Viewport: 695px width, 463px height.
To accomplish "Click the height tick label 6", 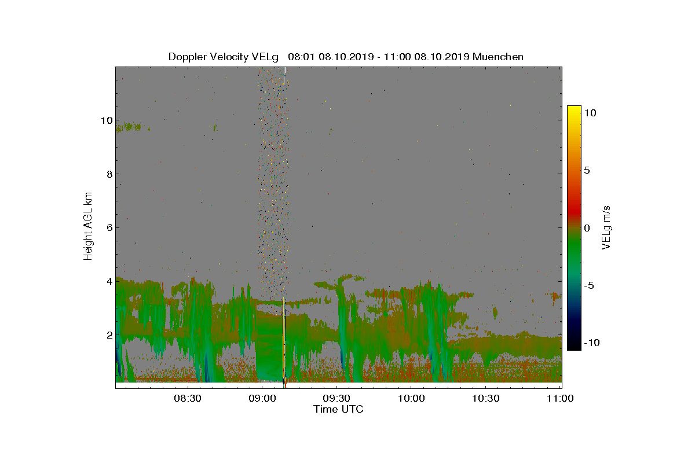I will pyautogui.click(x=109, y=227).
